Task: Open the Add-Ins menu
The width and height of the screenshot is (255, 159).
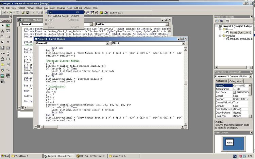Action: [x=78, y=8]
